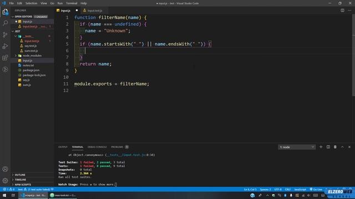Open the terminal selector dropdown '1: node'
355x199 pixels.
[x=297, y=147]
